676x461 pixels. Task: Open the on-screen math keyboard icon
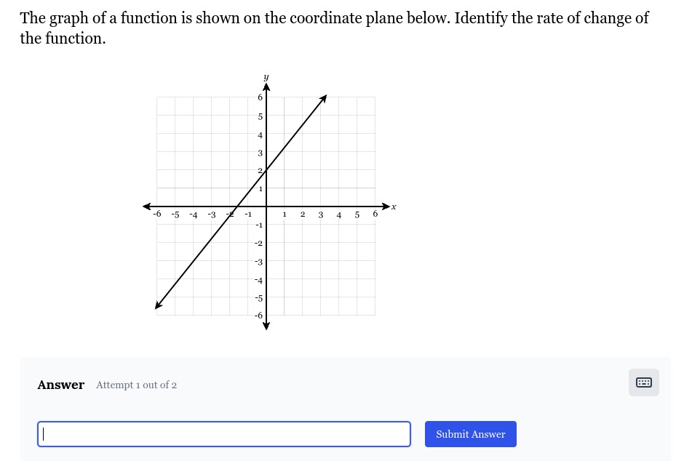[644, 382]
